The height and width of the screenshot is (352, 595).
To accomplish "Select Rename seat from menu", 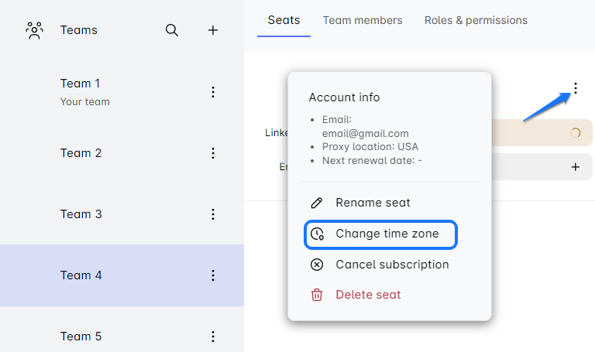I will point(373,203).
